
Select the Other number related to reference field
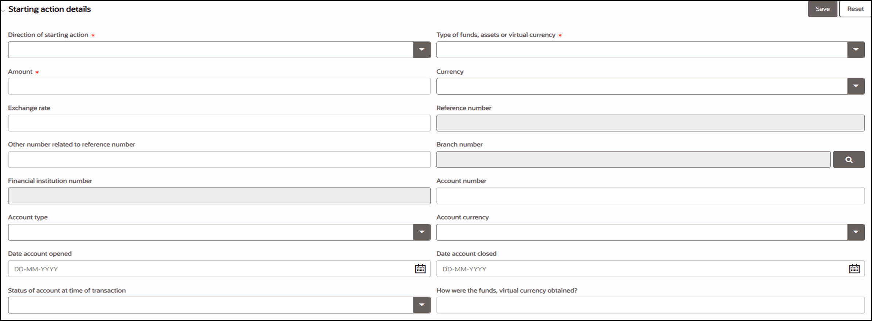(x=219, y=159)
